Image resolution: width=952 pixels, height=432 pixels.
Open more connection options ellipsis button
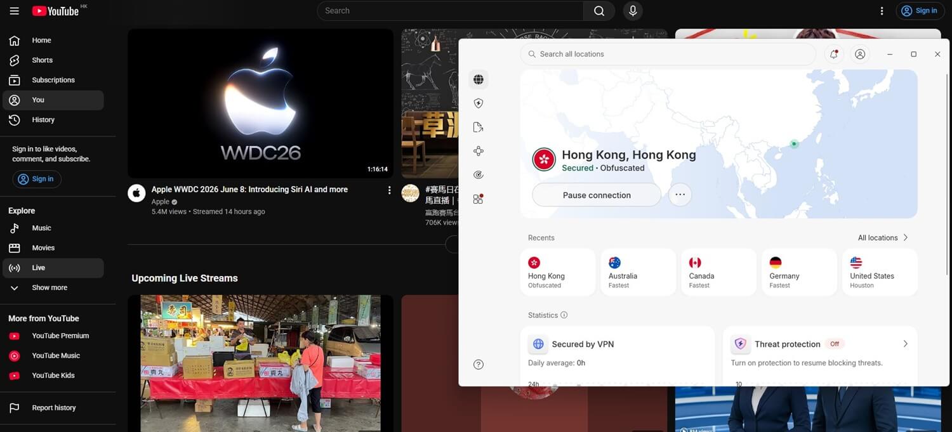click(680, 195)
